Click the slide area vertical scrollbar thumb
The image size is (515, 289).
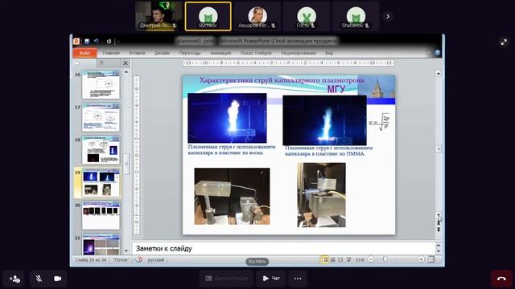click(x=438, y=149)
